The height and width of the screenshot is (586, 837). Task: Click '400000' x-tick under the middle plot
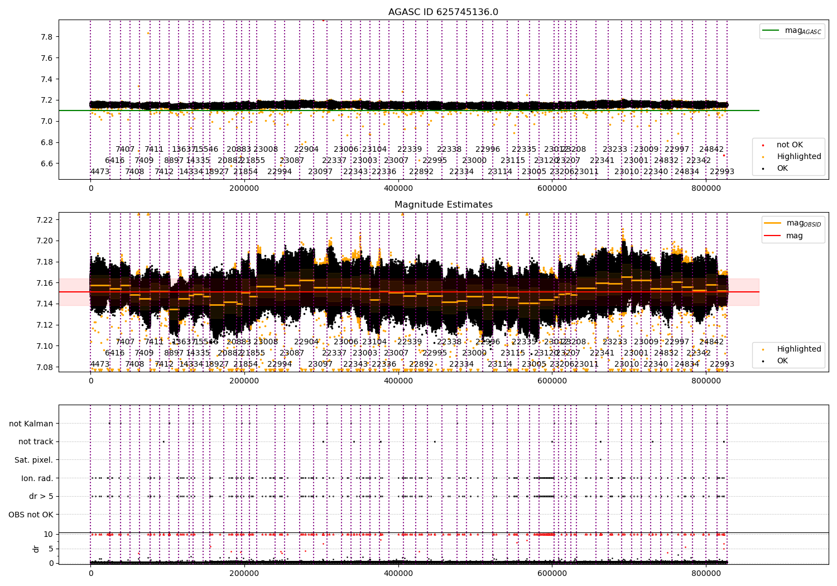click(398, 381)
